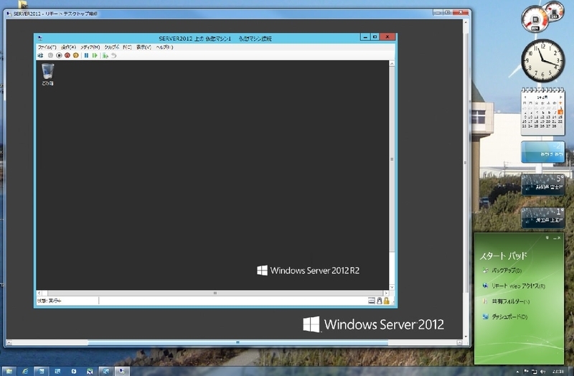Screen dimensions: 574x376
Task: Click the network tray icon
Action: pos(534,371)
